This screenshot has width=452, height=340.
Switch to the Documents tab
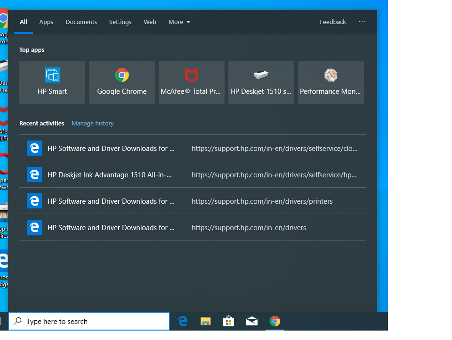point(81,22)
